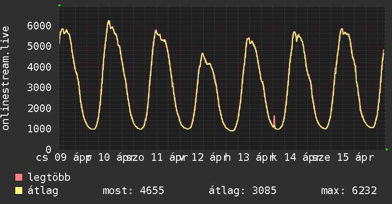This screenshot has height=204, width=392.
Task: Click the 0 y-axis label
Action: (49, 149)
